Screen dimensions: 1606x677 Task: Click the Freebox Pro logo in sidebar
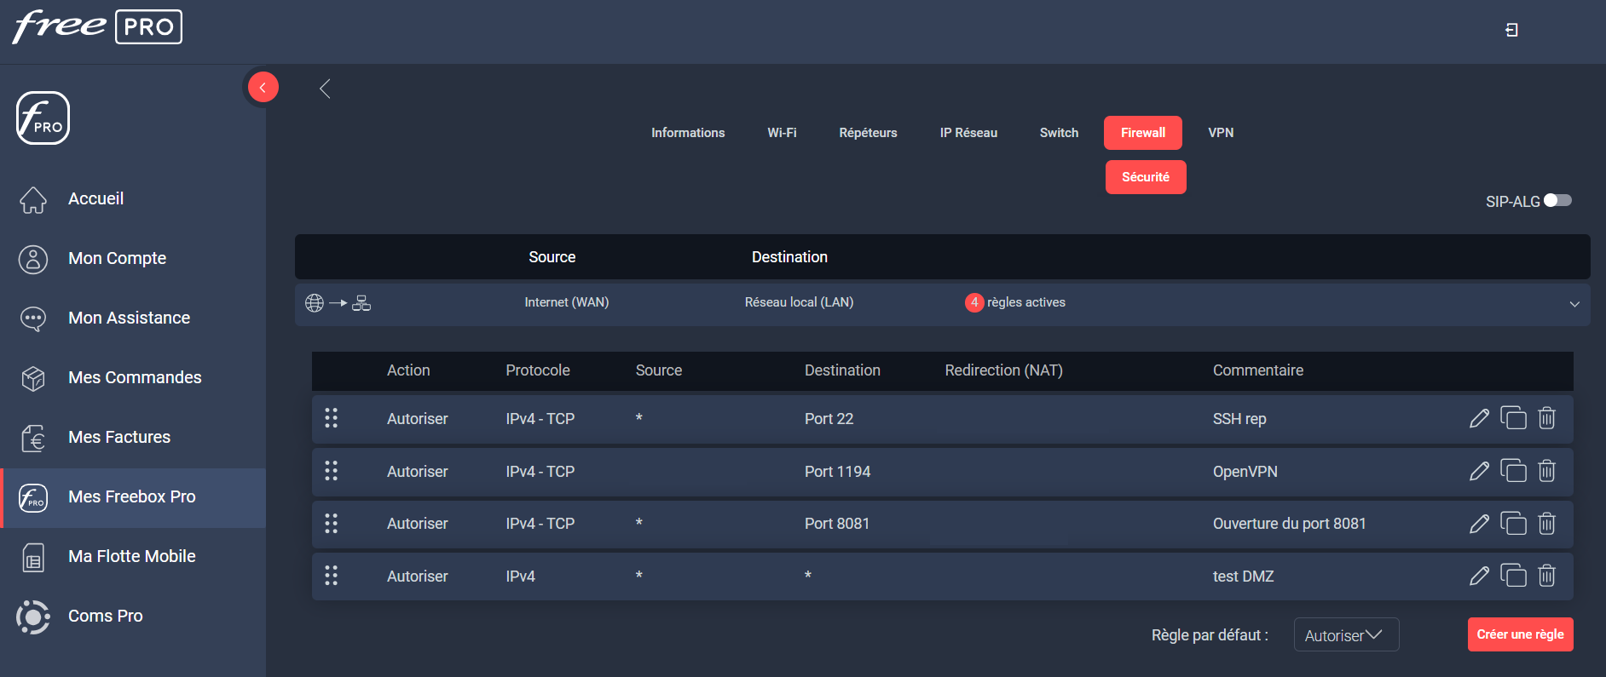click(x=43, y=118)
